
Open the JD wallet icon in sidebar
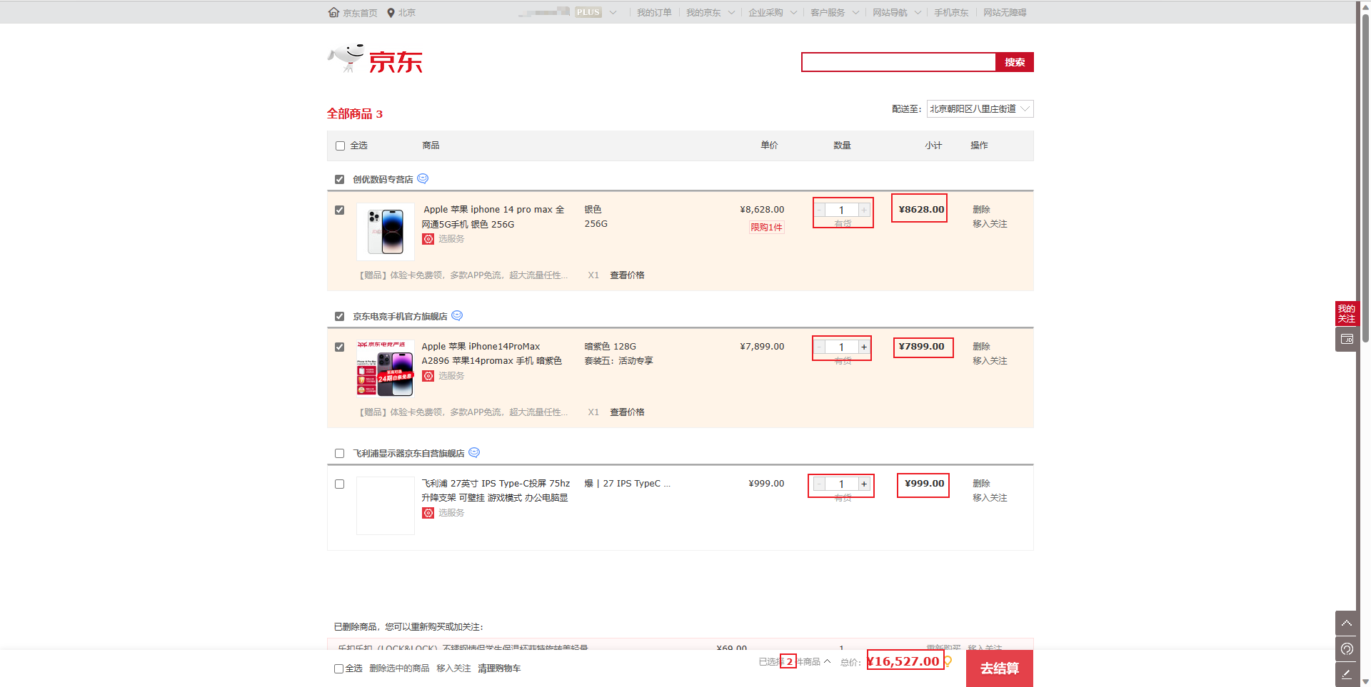point(1346,340)
